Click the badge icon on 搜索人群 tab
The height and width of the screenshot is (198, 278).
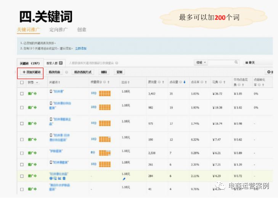tap(61, 63)
